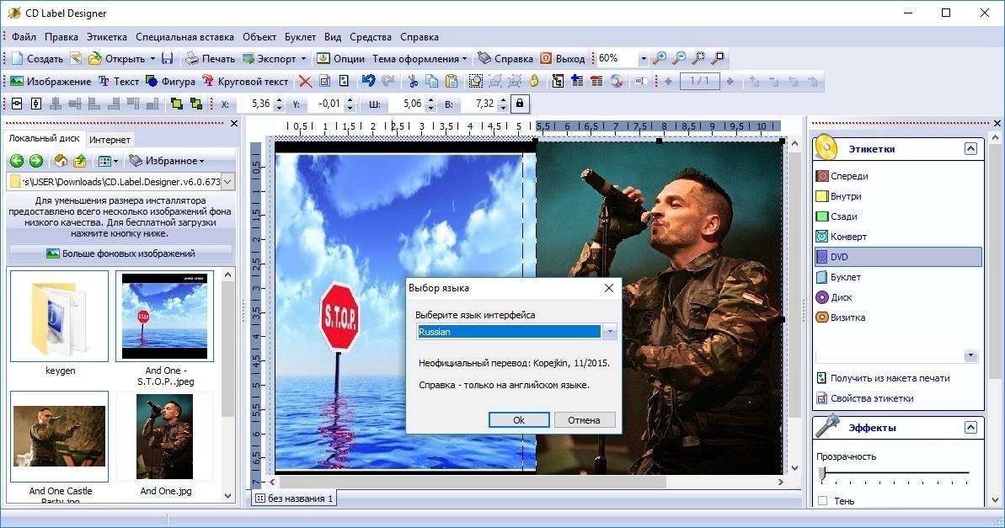Viewport: 1005px width, 528px height.
Task: Click Получить из макета печати
Action: 883,378
